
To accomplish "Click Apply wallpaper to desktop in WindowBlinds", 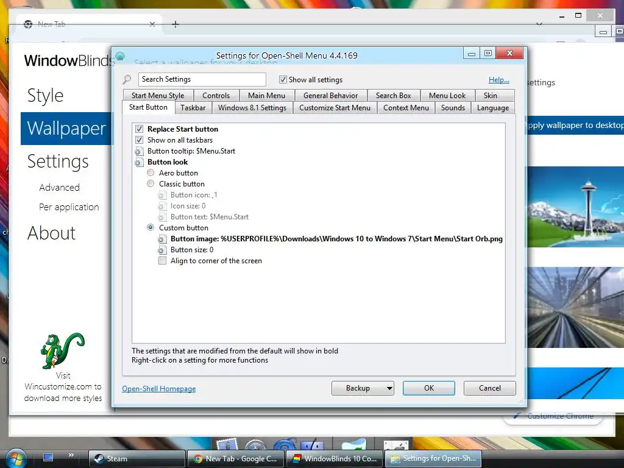I will click(x=575, y=126).
